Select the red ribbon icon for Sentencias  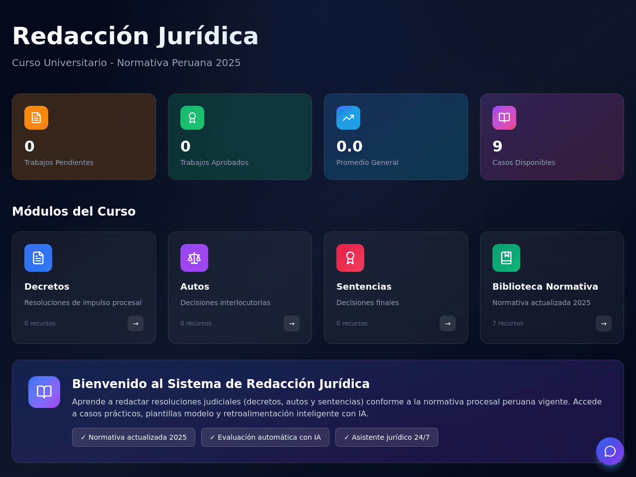click(350, 258)
